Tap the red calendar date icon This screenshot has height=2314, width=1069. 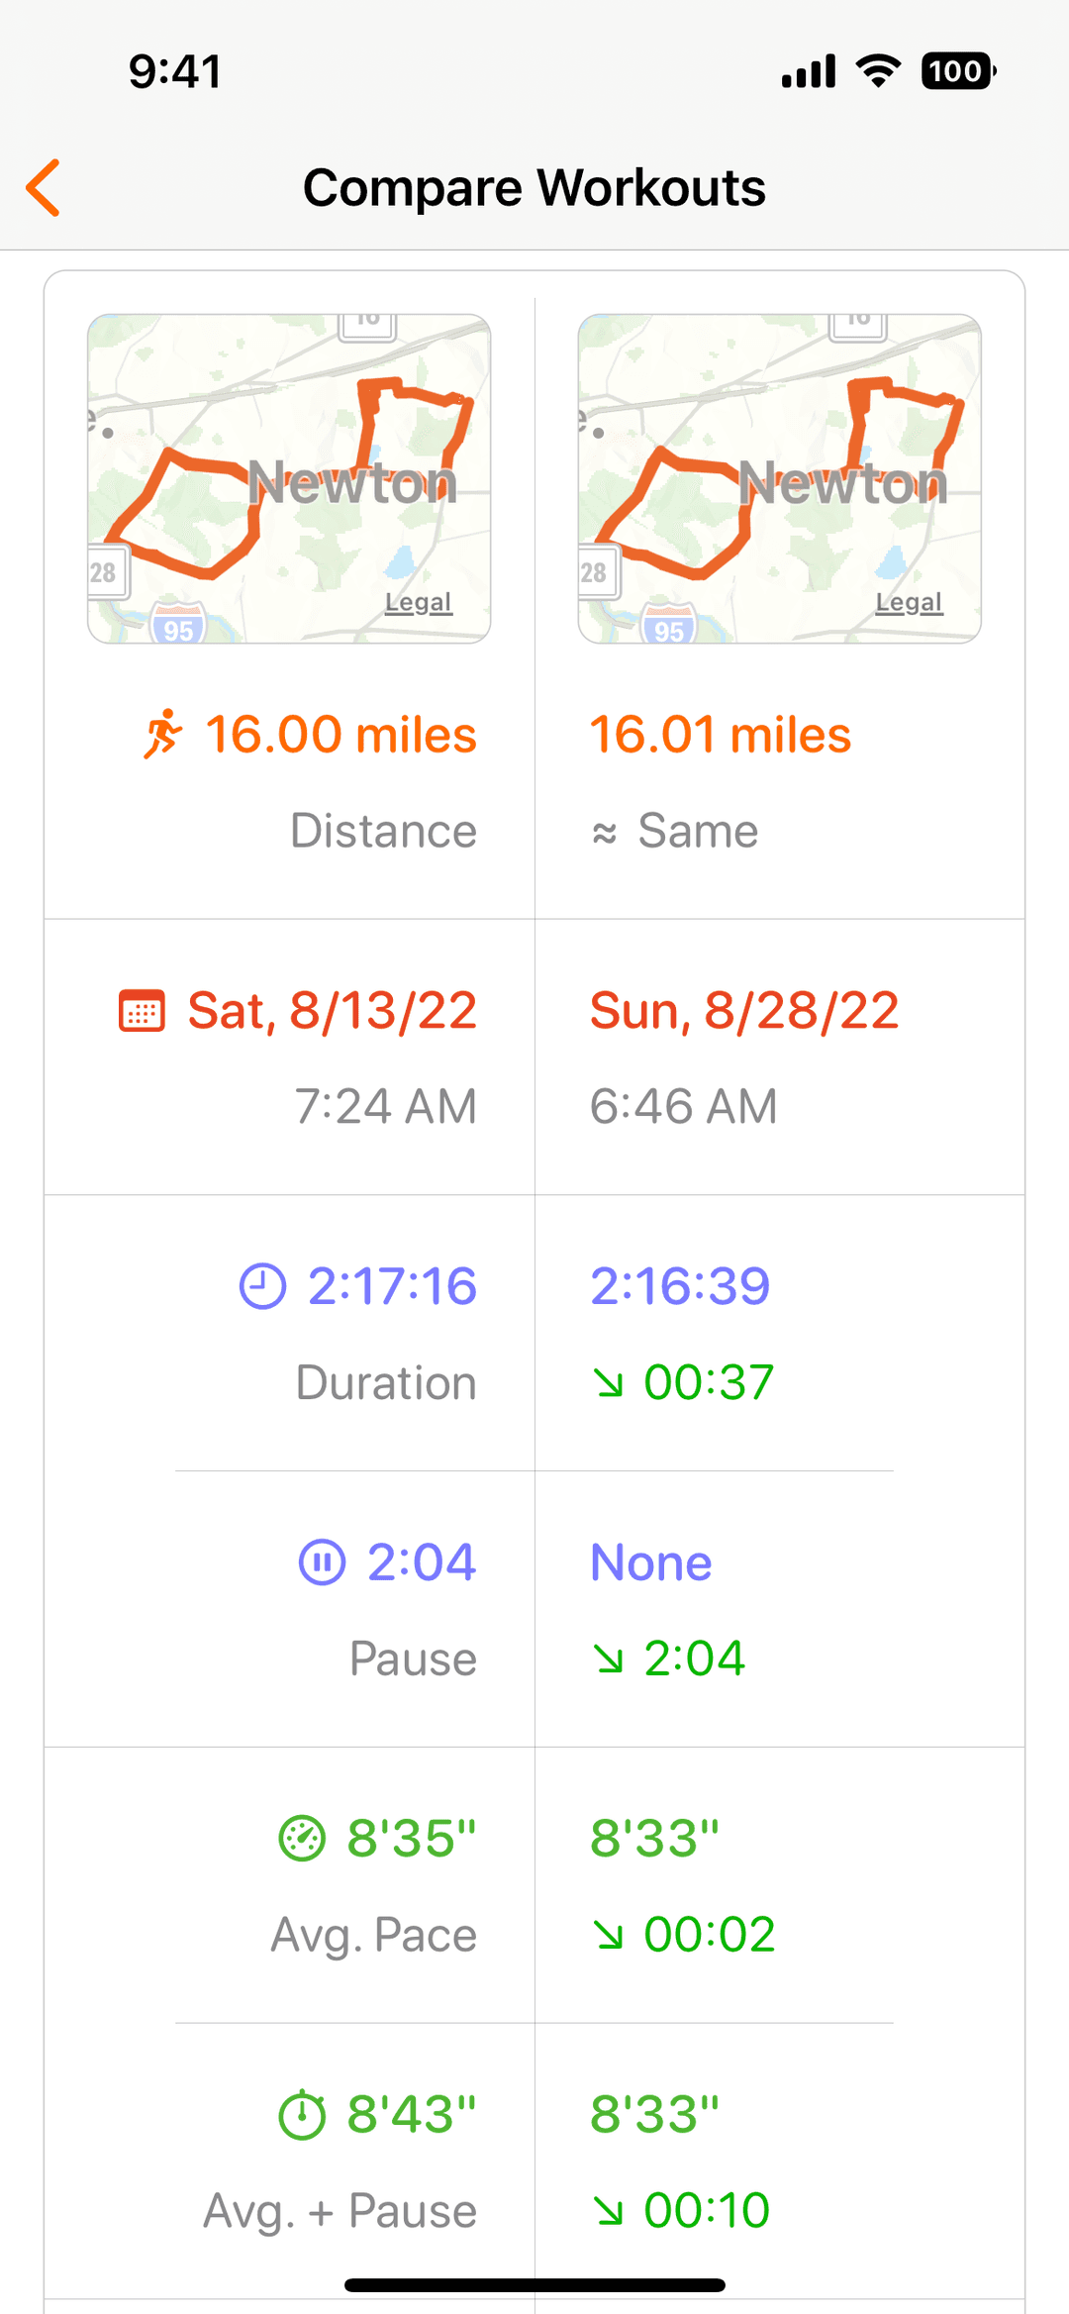142,1011
